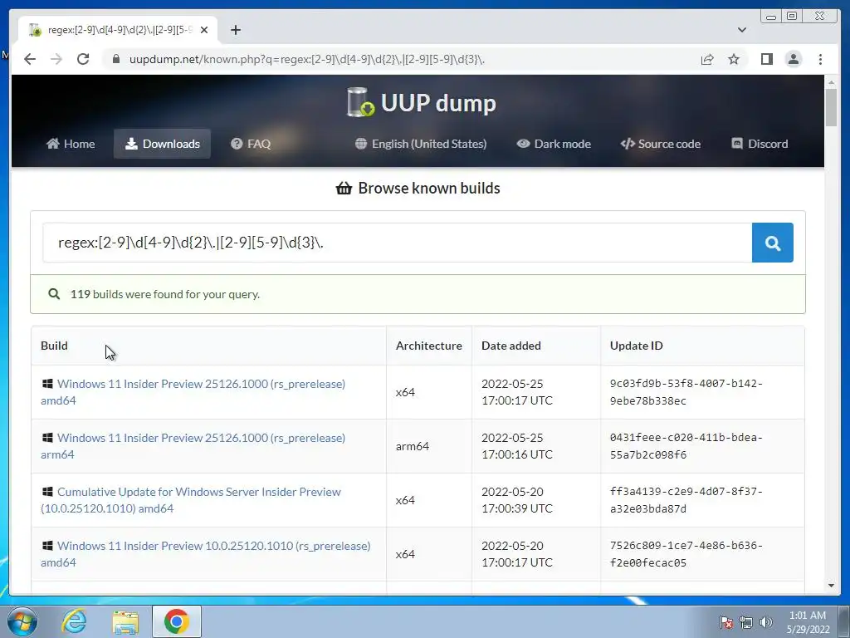The width and height of the screenshot is (850, 638).
Task: Click the UUP dump logo
Action: pos(421,102)
